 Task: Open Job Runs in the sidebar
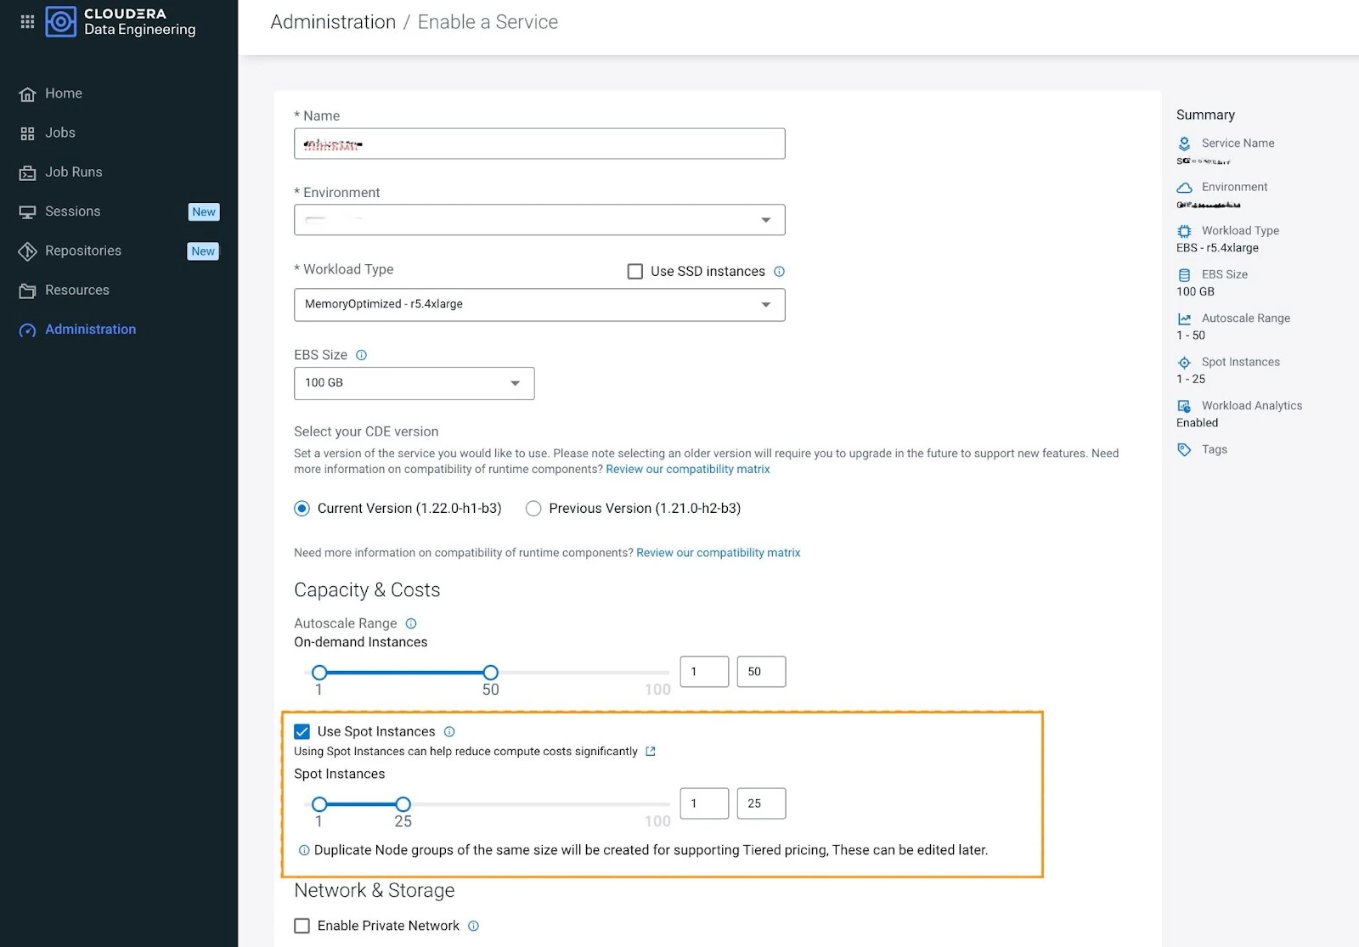click(74, 172)
